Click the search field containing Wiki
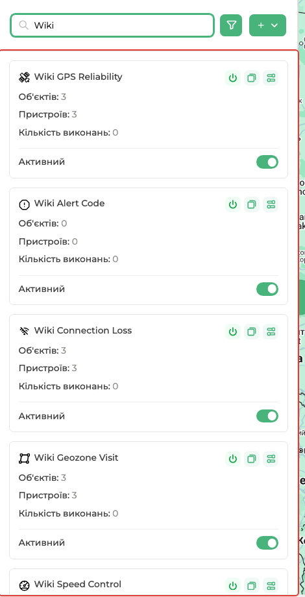Screen dimensions: 305x597 click(x=112, y=25)
